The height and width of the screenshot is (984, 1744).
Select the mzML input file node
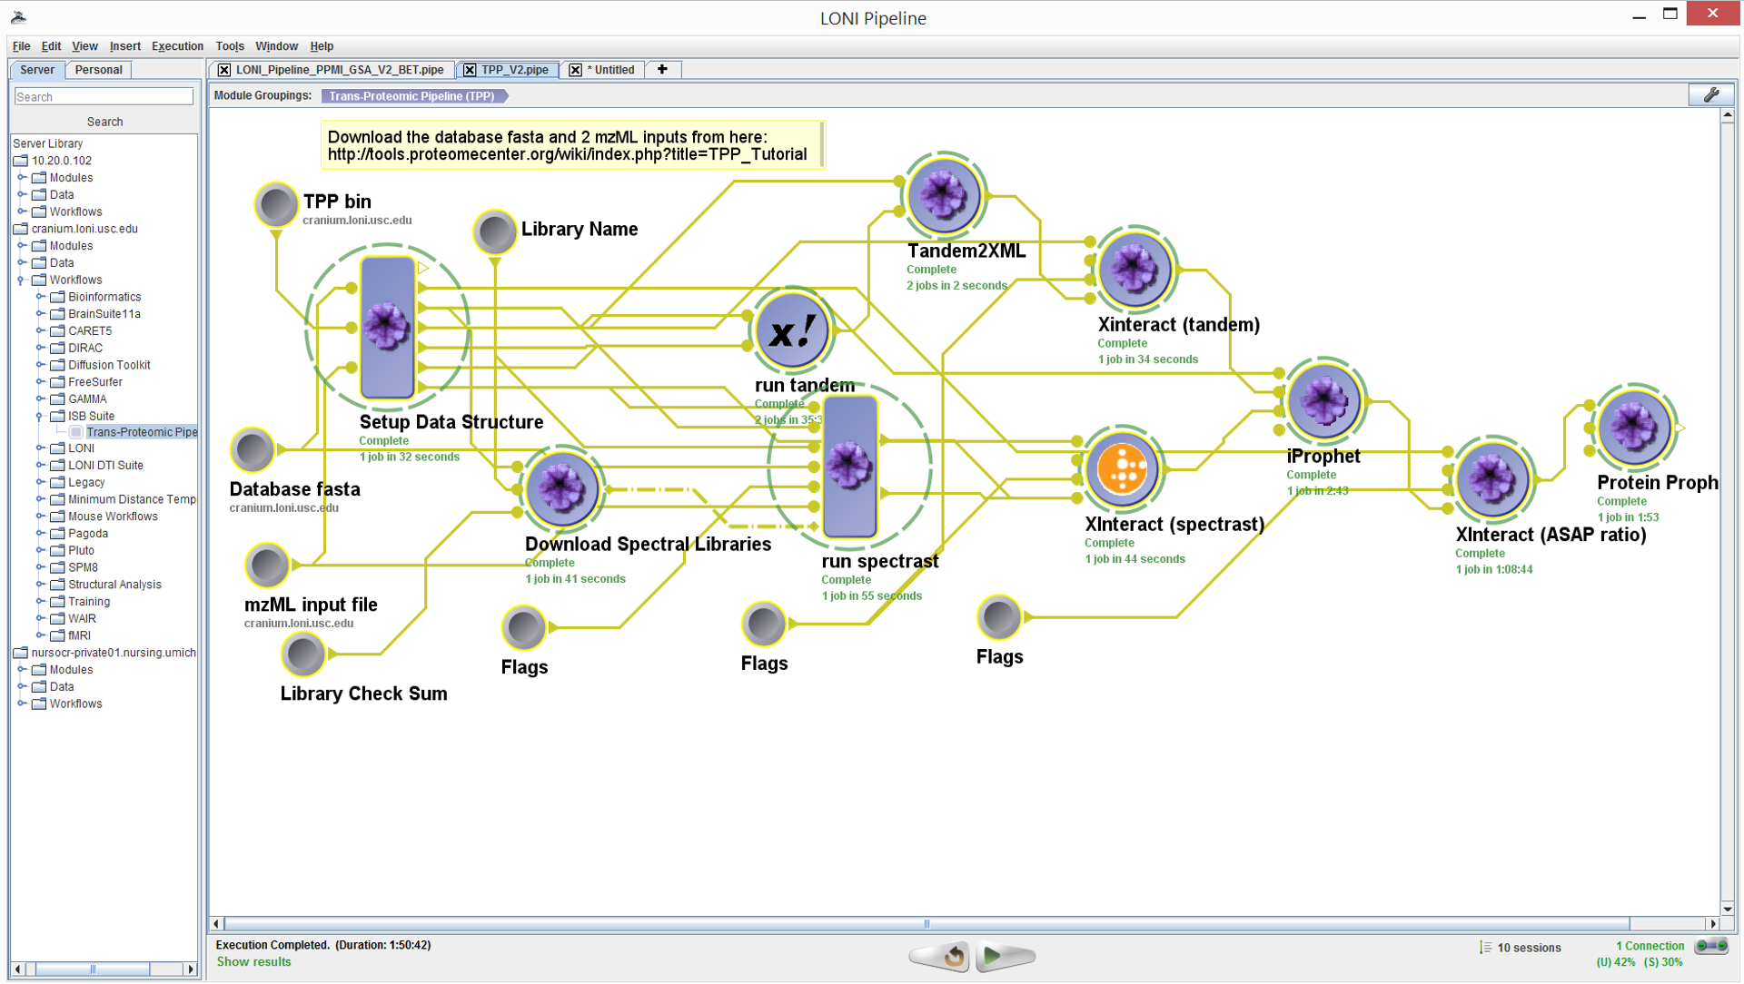tap(267, 565)
